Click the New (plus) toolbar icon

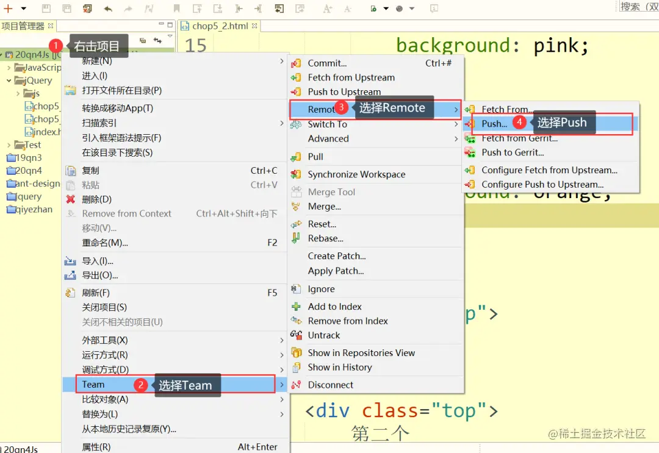(x=8, y=9)
